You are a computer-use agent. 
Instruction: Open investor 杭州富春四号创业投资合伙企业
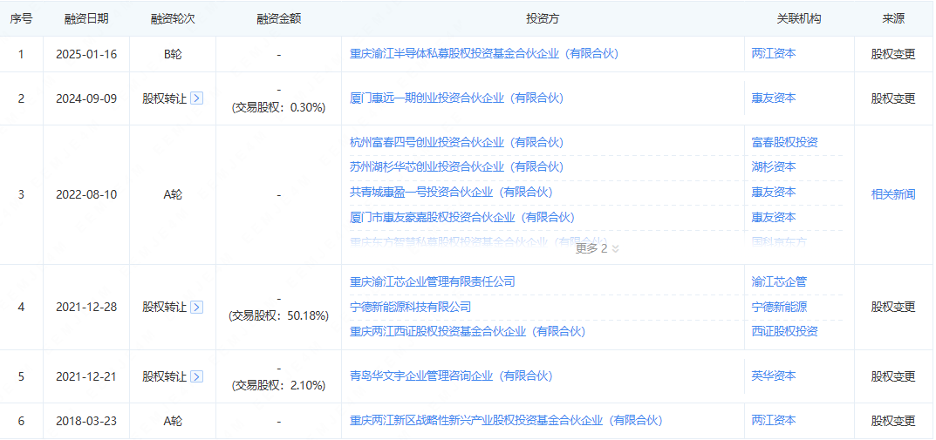coord(456,142)
